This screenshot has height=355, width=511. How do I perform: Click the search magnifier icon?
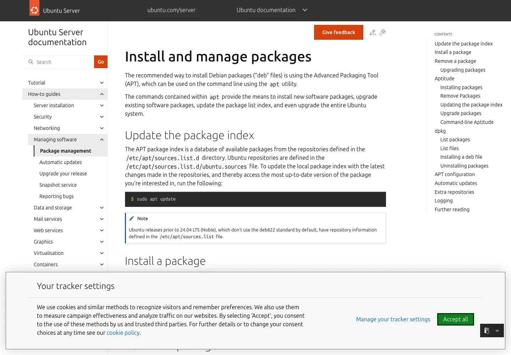tap(31, 62)
